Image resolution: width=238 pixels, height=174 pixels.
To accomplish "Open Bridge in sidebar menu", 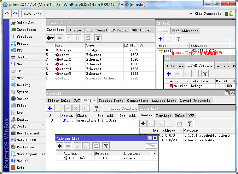I will pyautogui.click(x=28, y=44).
